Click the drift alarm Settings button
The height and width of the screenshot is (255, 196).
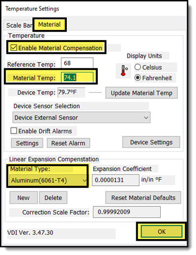tap(27, 143)
